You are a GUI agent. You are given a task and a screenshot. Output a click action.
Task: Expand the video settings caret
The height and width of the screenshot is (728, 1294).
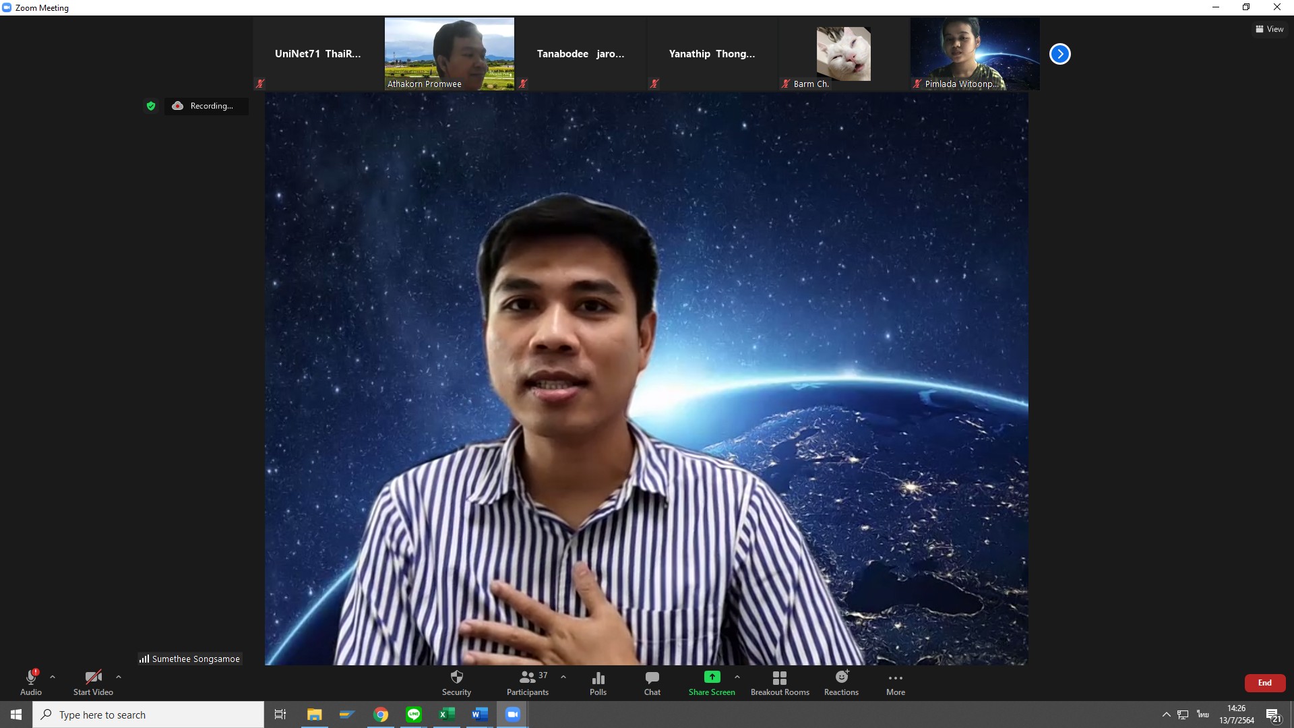pos(119,677)
